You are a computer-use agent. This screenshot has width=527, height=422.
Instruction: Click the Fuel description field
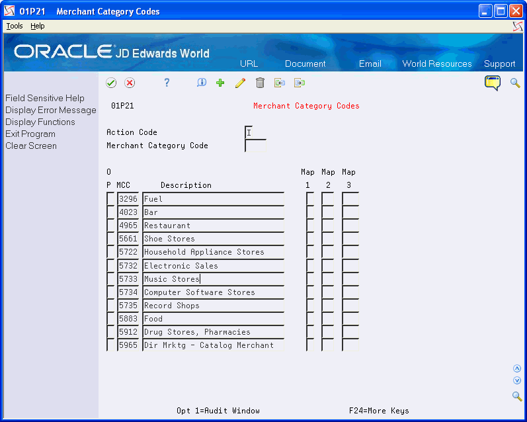[x=214, y=199]
